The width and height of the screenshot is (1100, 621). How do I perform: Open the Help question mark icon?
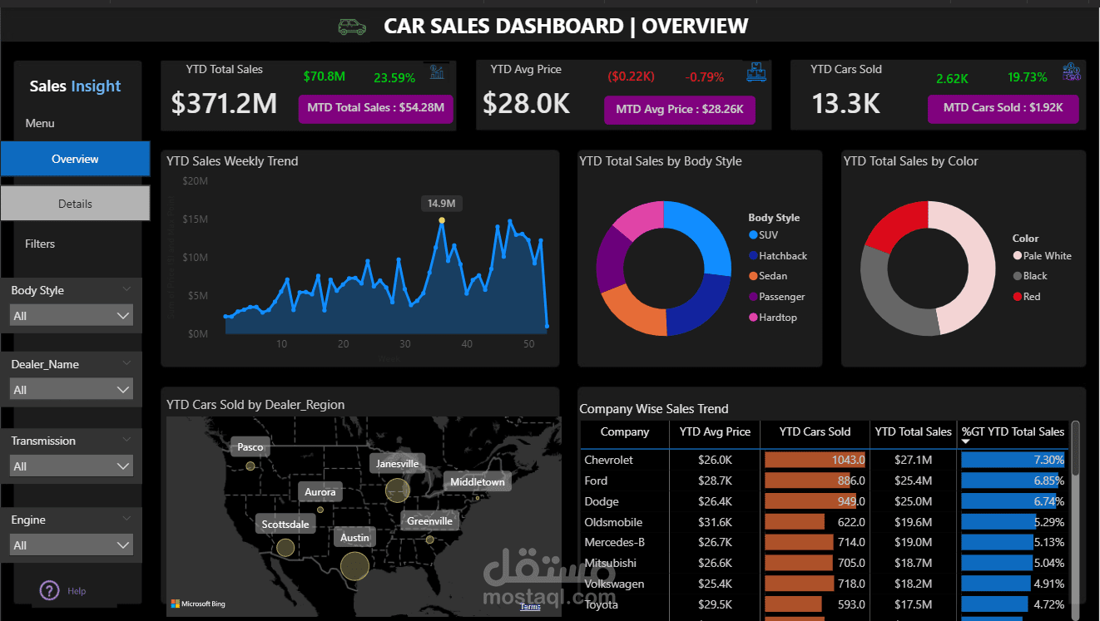pyautogui.click(x=49, y=590)
